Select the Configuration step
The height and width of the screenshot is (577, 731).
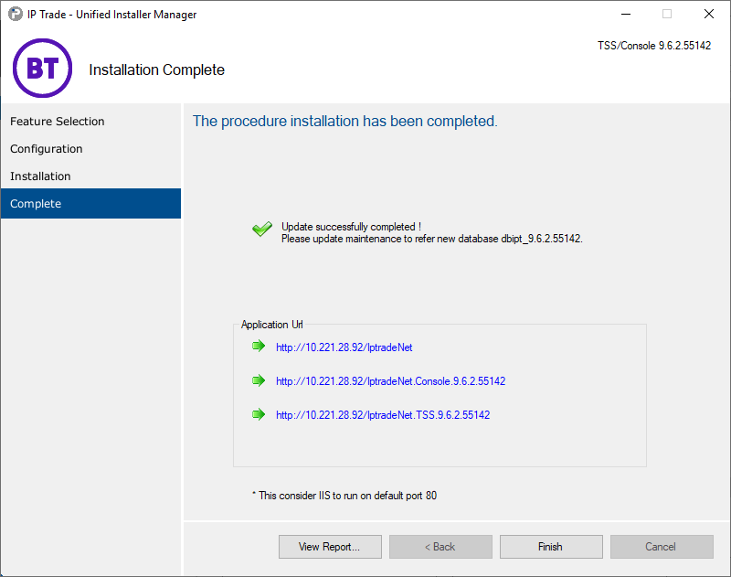(x=90, y=149)
